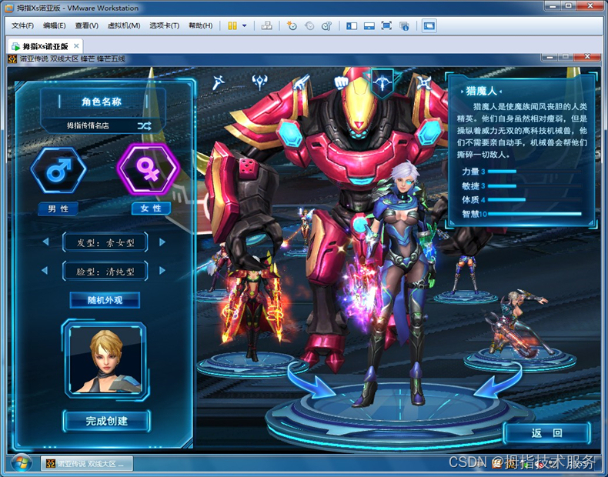Screen dimensions: 608x477
Task: Rotate character using left curved arrow
Action: (x=310, y=381)
